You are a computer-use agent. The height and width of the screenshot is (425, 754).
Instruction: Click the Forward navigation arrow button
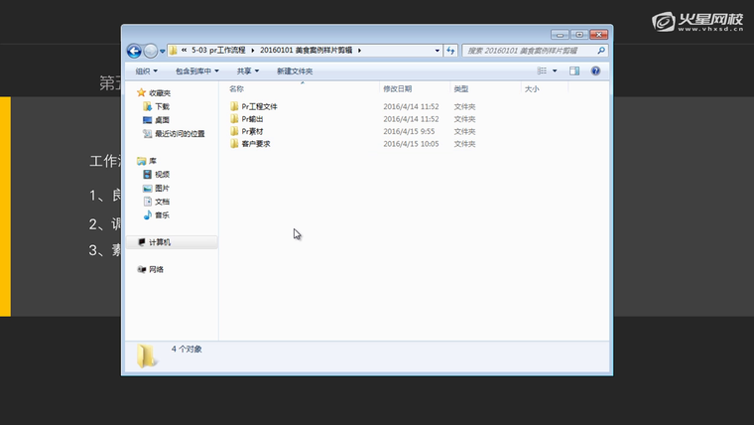(x=151, y=51)
